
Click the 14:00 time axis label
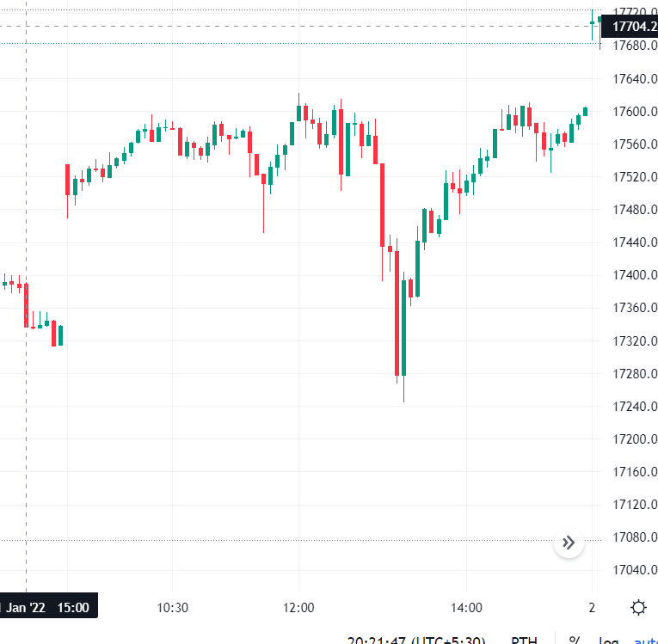(466, 607)
